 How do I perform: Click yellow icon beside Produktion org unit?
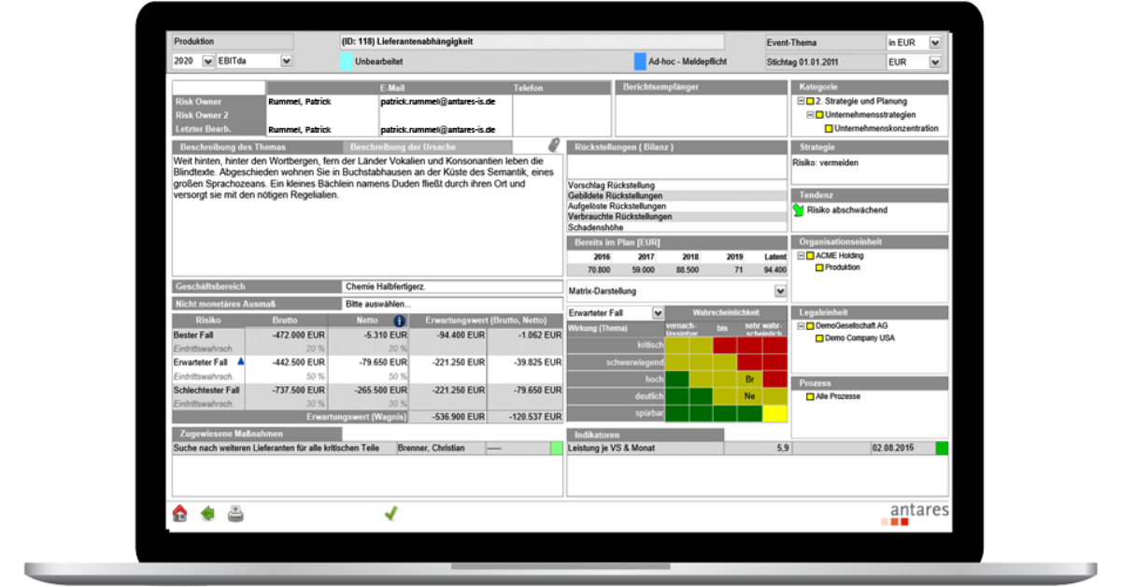(x=820, y=267)
